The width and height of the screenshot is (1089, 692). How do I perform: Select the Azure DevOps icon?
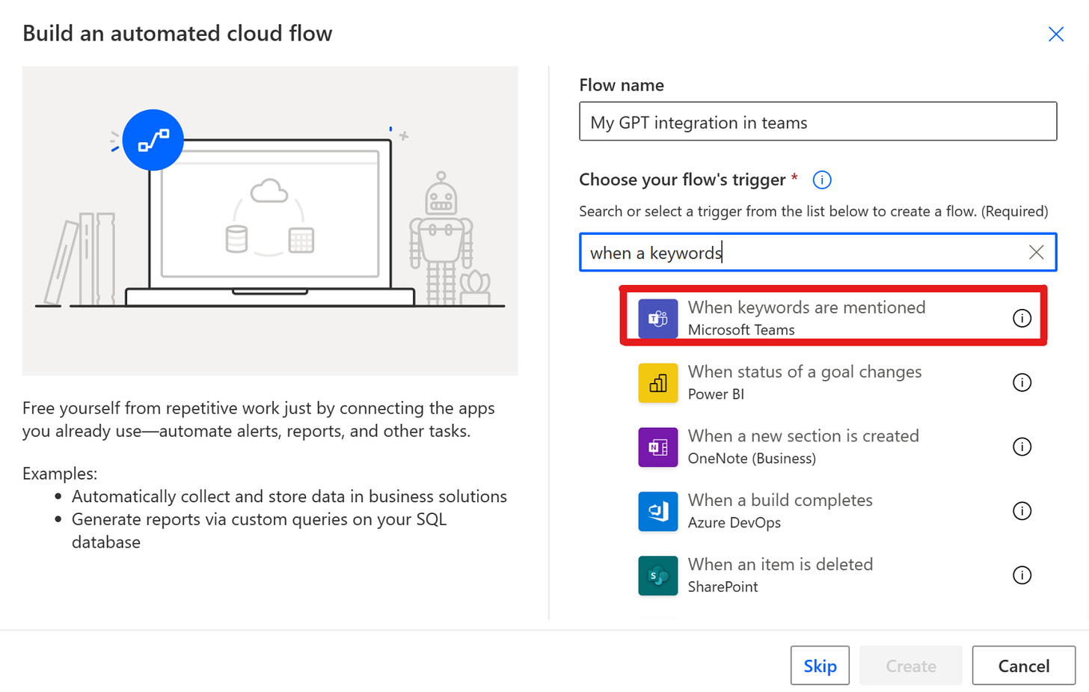pos(657,512)
